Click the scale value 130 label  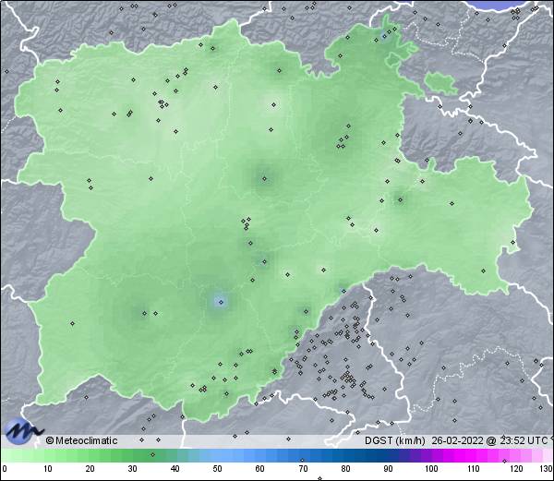tap(547, 469)
